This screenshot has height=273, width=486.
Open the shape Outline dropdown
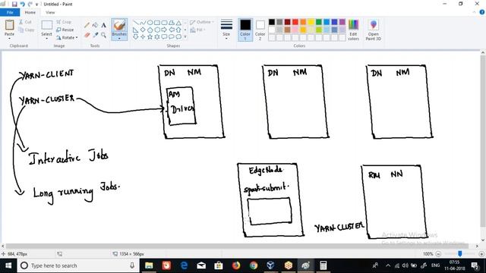[202, 22]
